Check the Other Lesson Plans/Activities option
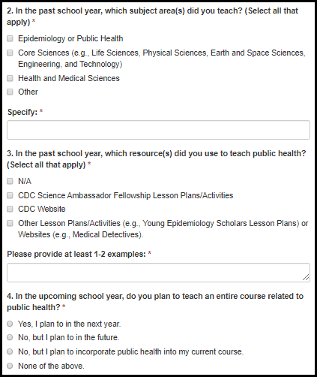The image size is (317, 377). click(x=10, y=223)
